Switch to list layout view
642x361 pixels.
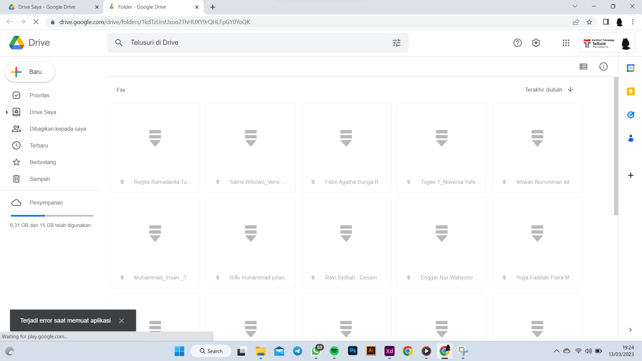click(583, 67)
